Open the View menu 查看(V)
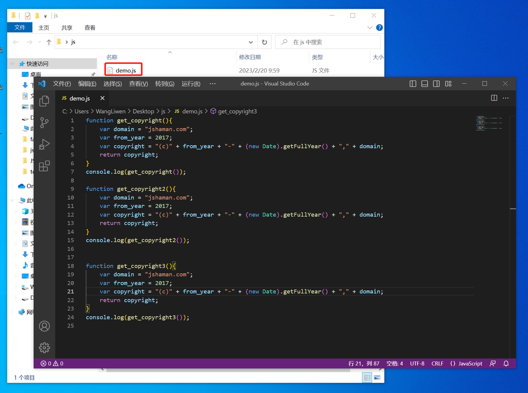The width and height of the screenshot is (528, 393). [139, 84]
